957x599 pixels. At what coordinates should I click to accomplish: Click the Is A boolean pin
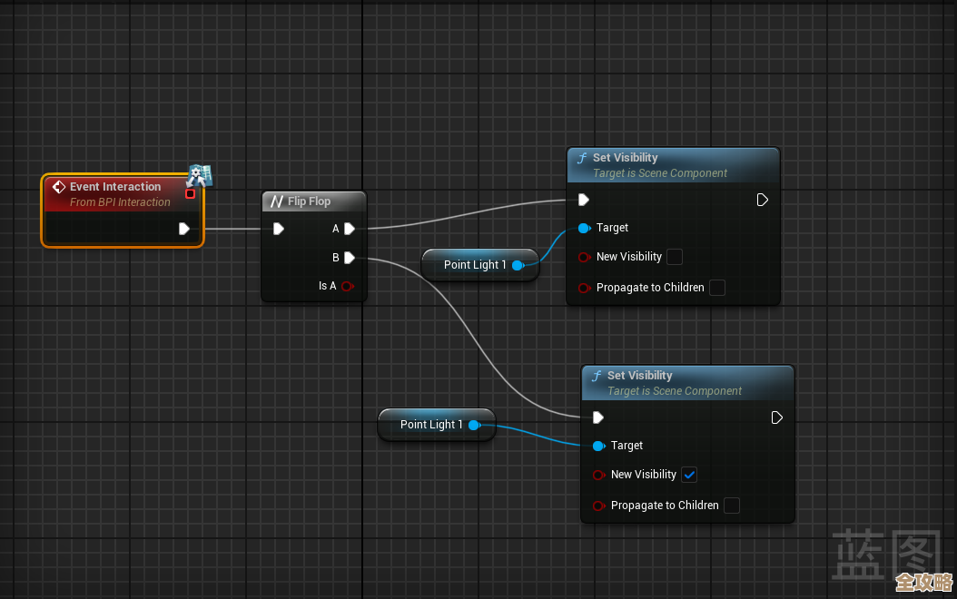[347, 286]
